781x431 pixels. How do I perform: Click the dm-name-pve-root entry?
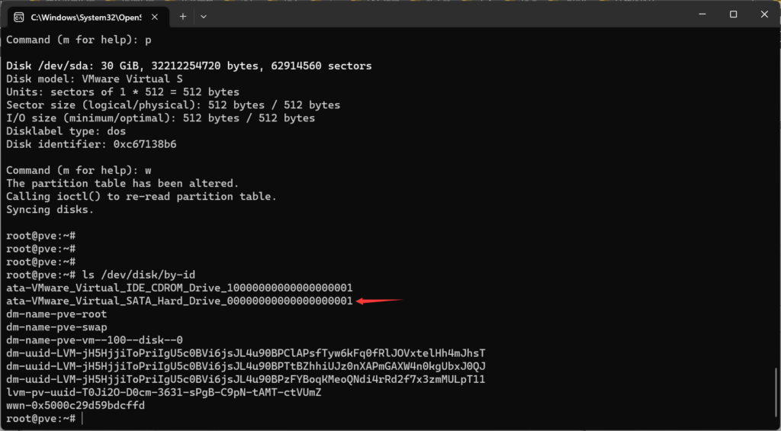click(56, 314)
